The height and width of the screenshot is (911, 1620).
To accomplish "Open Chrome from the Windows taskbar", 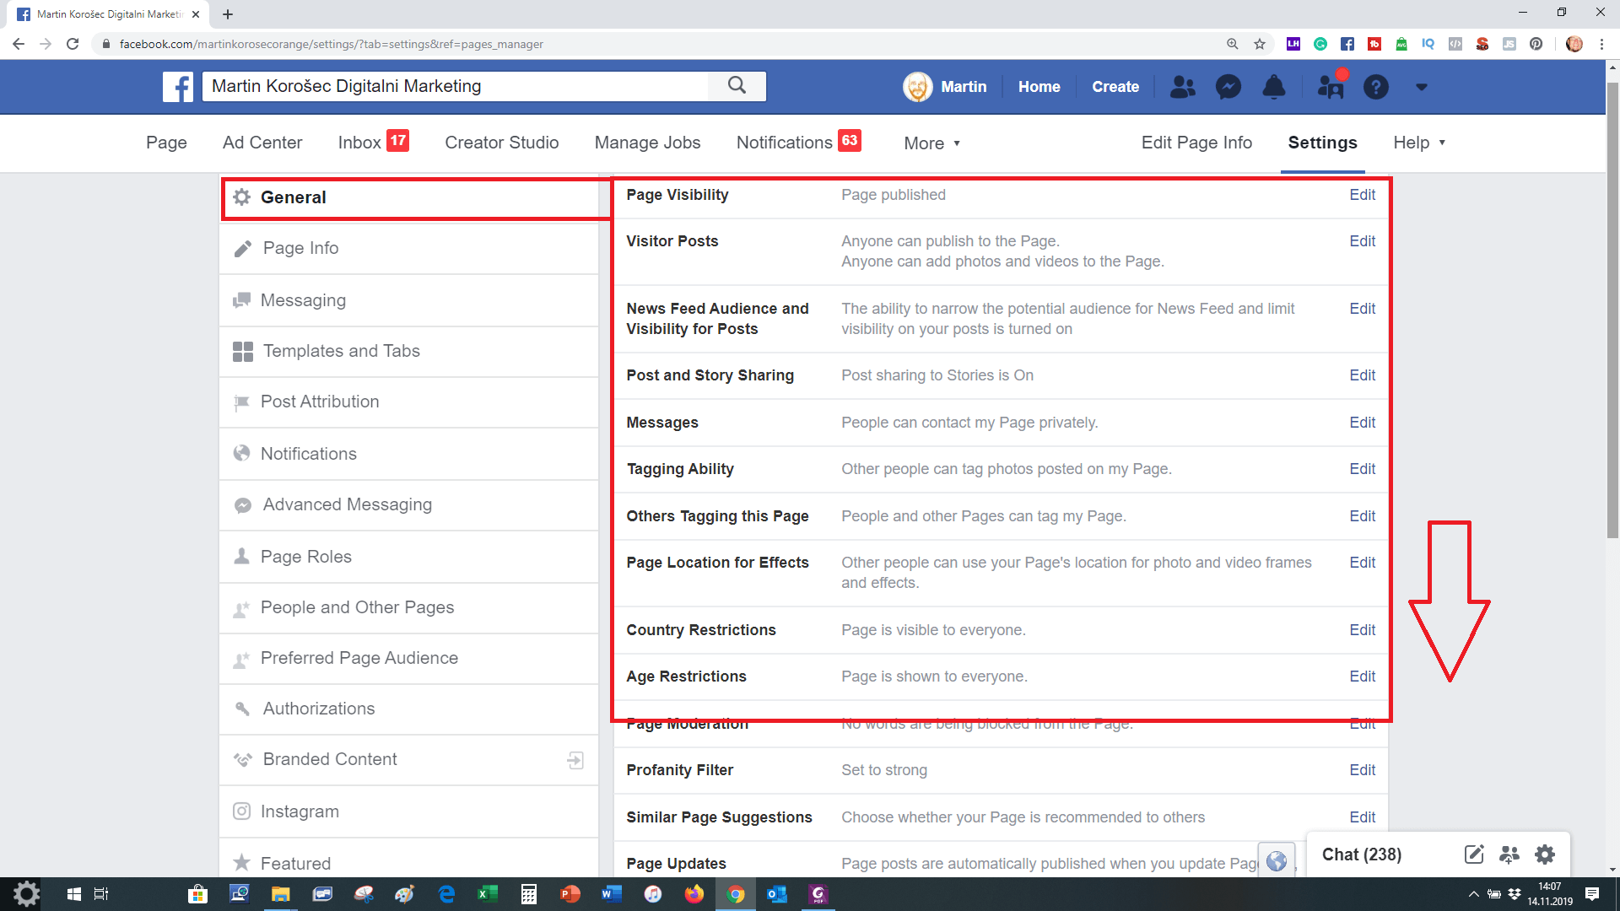I will (x=736, y=894).
